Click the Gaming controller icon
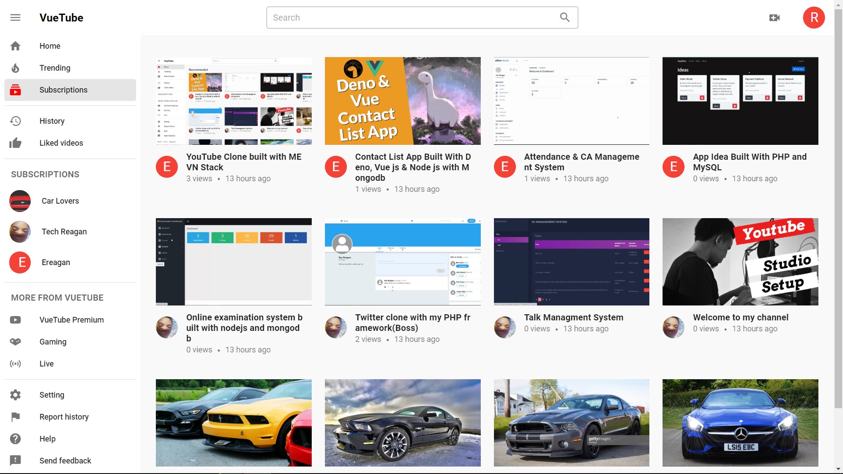Viewport: 843px width, 474px height. coord(15,342)
